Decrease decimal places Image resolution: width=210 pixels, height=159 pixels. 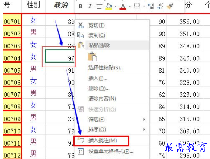pyautogui.click(x=160, y=6)
